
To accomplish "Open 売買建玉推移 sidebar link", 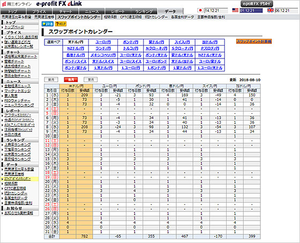I will pyautogui.click(x=14, y=174).
